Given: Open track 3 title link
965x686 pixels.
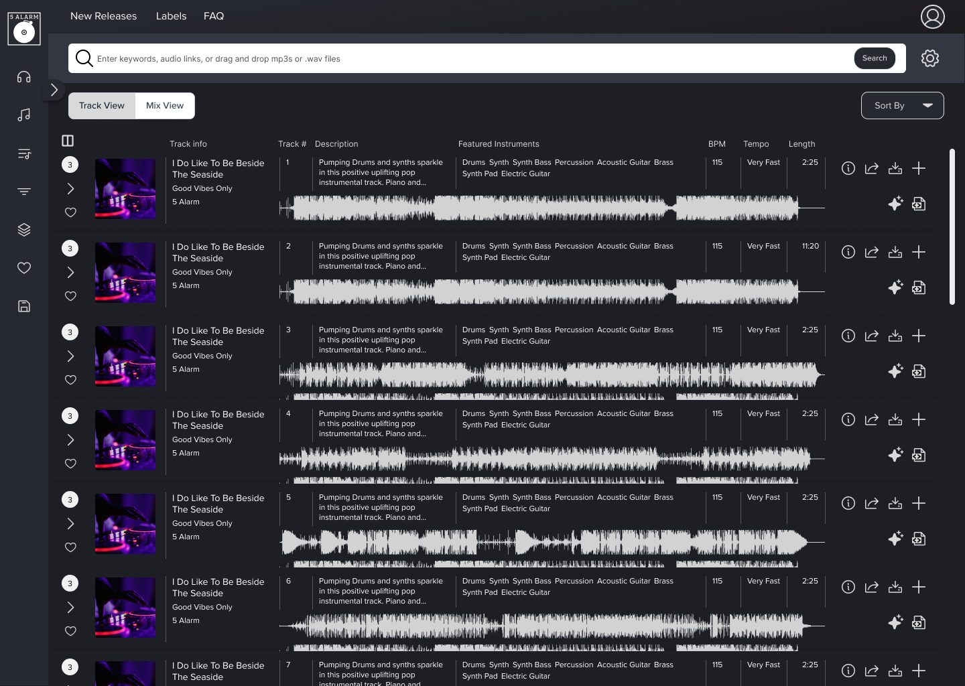Looking at the screenshot, I should click(x=218, y=336).
